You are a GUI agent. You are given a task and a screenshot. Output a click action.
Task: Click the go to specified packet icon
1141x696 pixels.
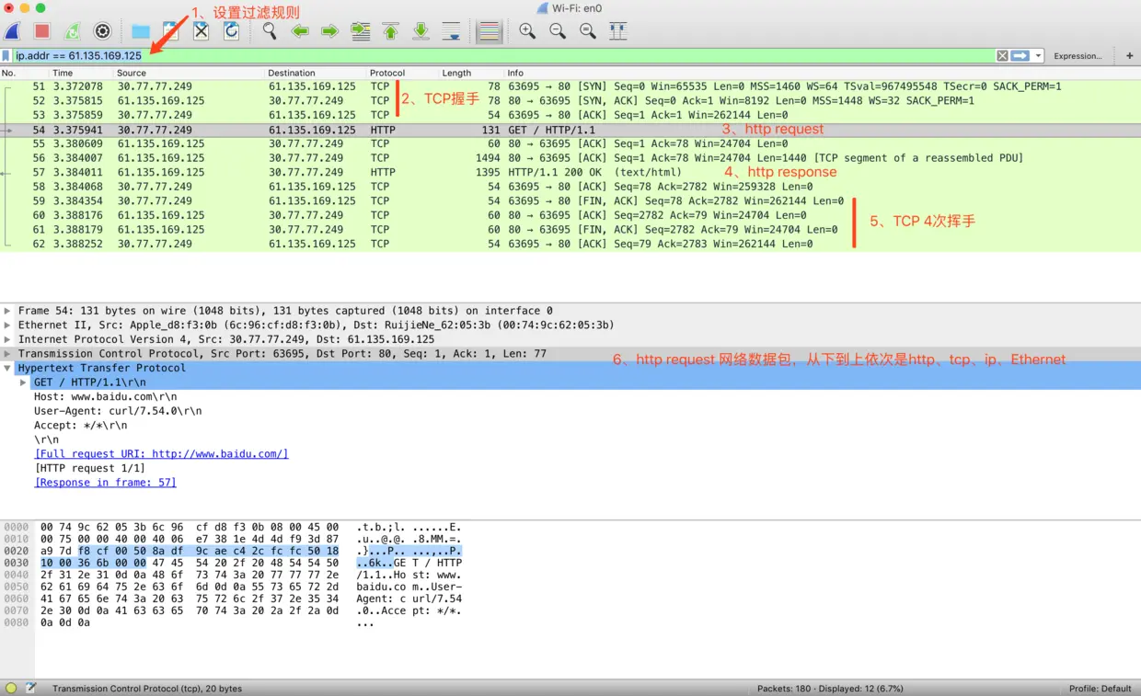(361, 31)
